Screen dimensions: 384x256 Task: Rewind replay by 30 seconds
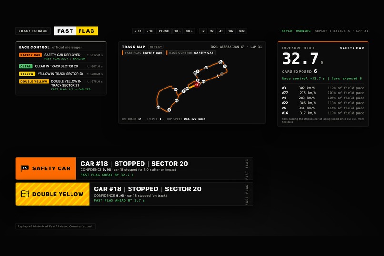pyautogui.click(x=138, y=31)
